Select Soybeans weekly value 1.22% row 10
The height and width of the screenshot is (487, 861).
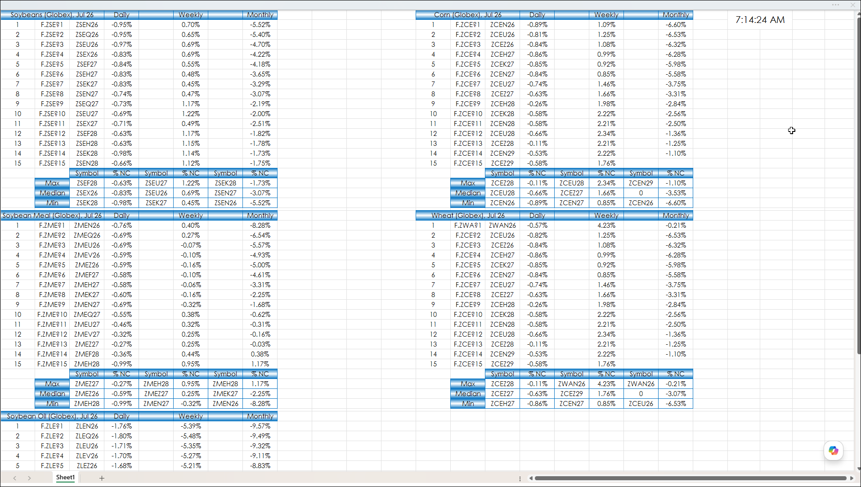point(191,114)
